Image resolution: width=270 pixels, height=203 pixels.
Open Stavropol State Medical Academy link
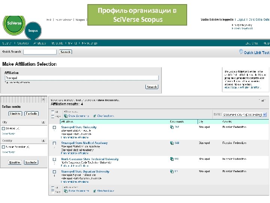[x=84, y=143]
